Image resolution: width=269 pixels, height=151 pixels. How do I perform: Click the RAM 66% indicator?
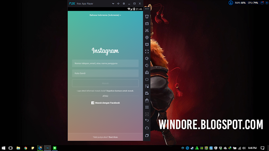[240, 3]
